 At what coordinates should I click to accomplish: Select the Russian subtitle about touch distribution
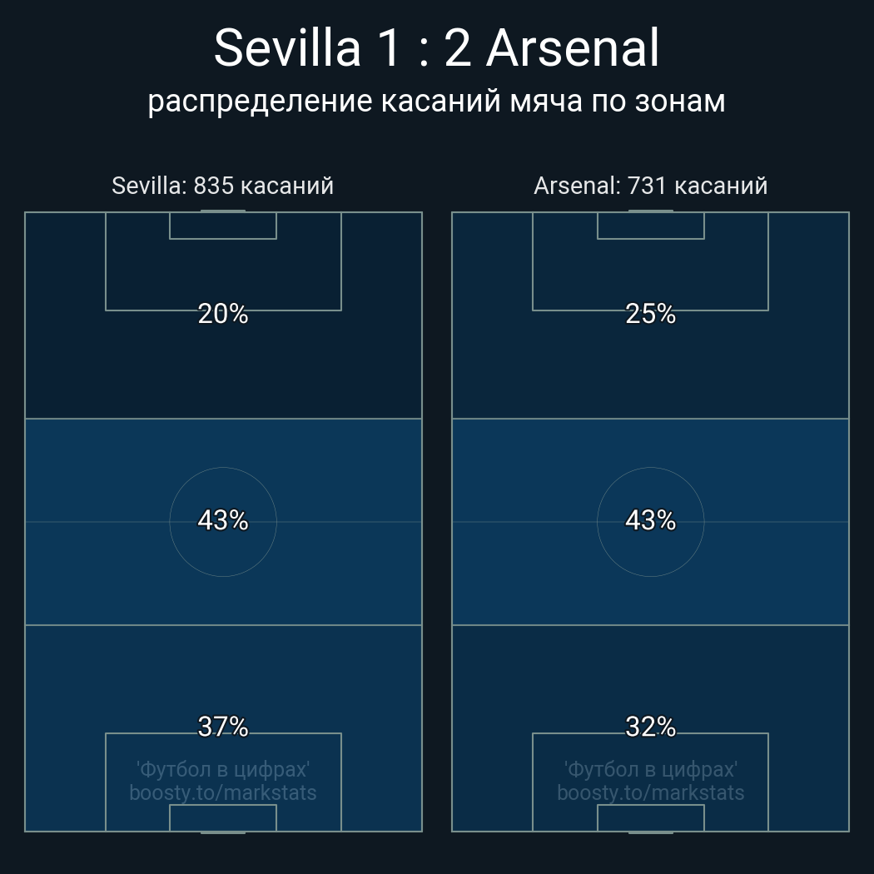tap(436, 101)
